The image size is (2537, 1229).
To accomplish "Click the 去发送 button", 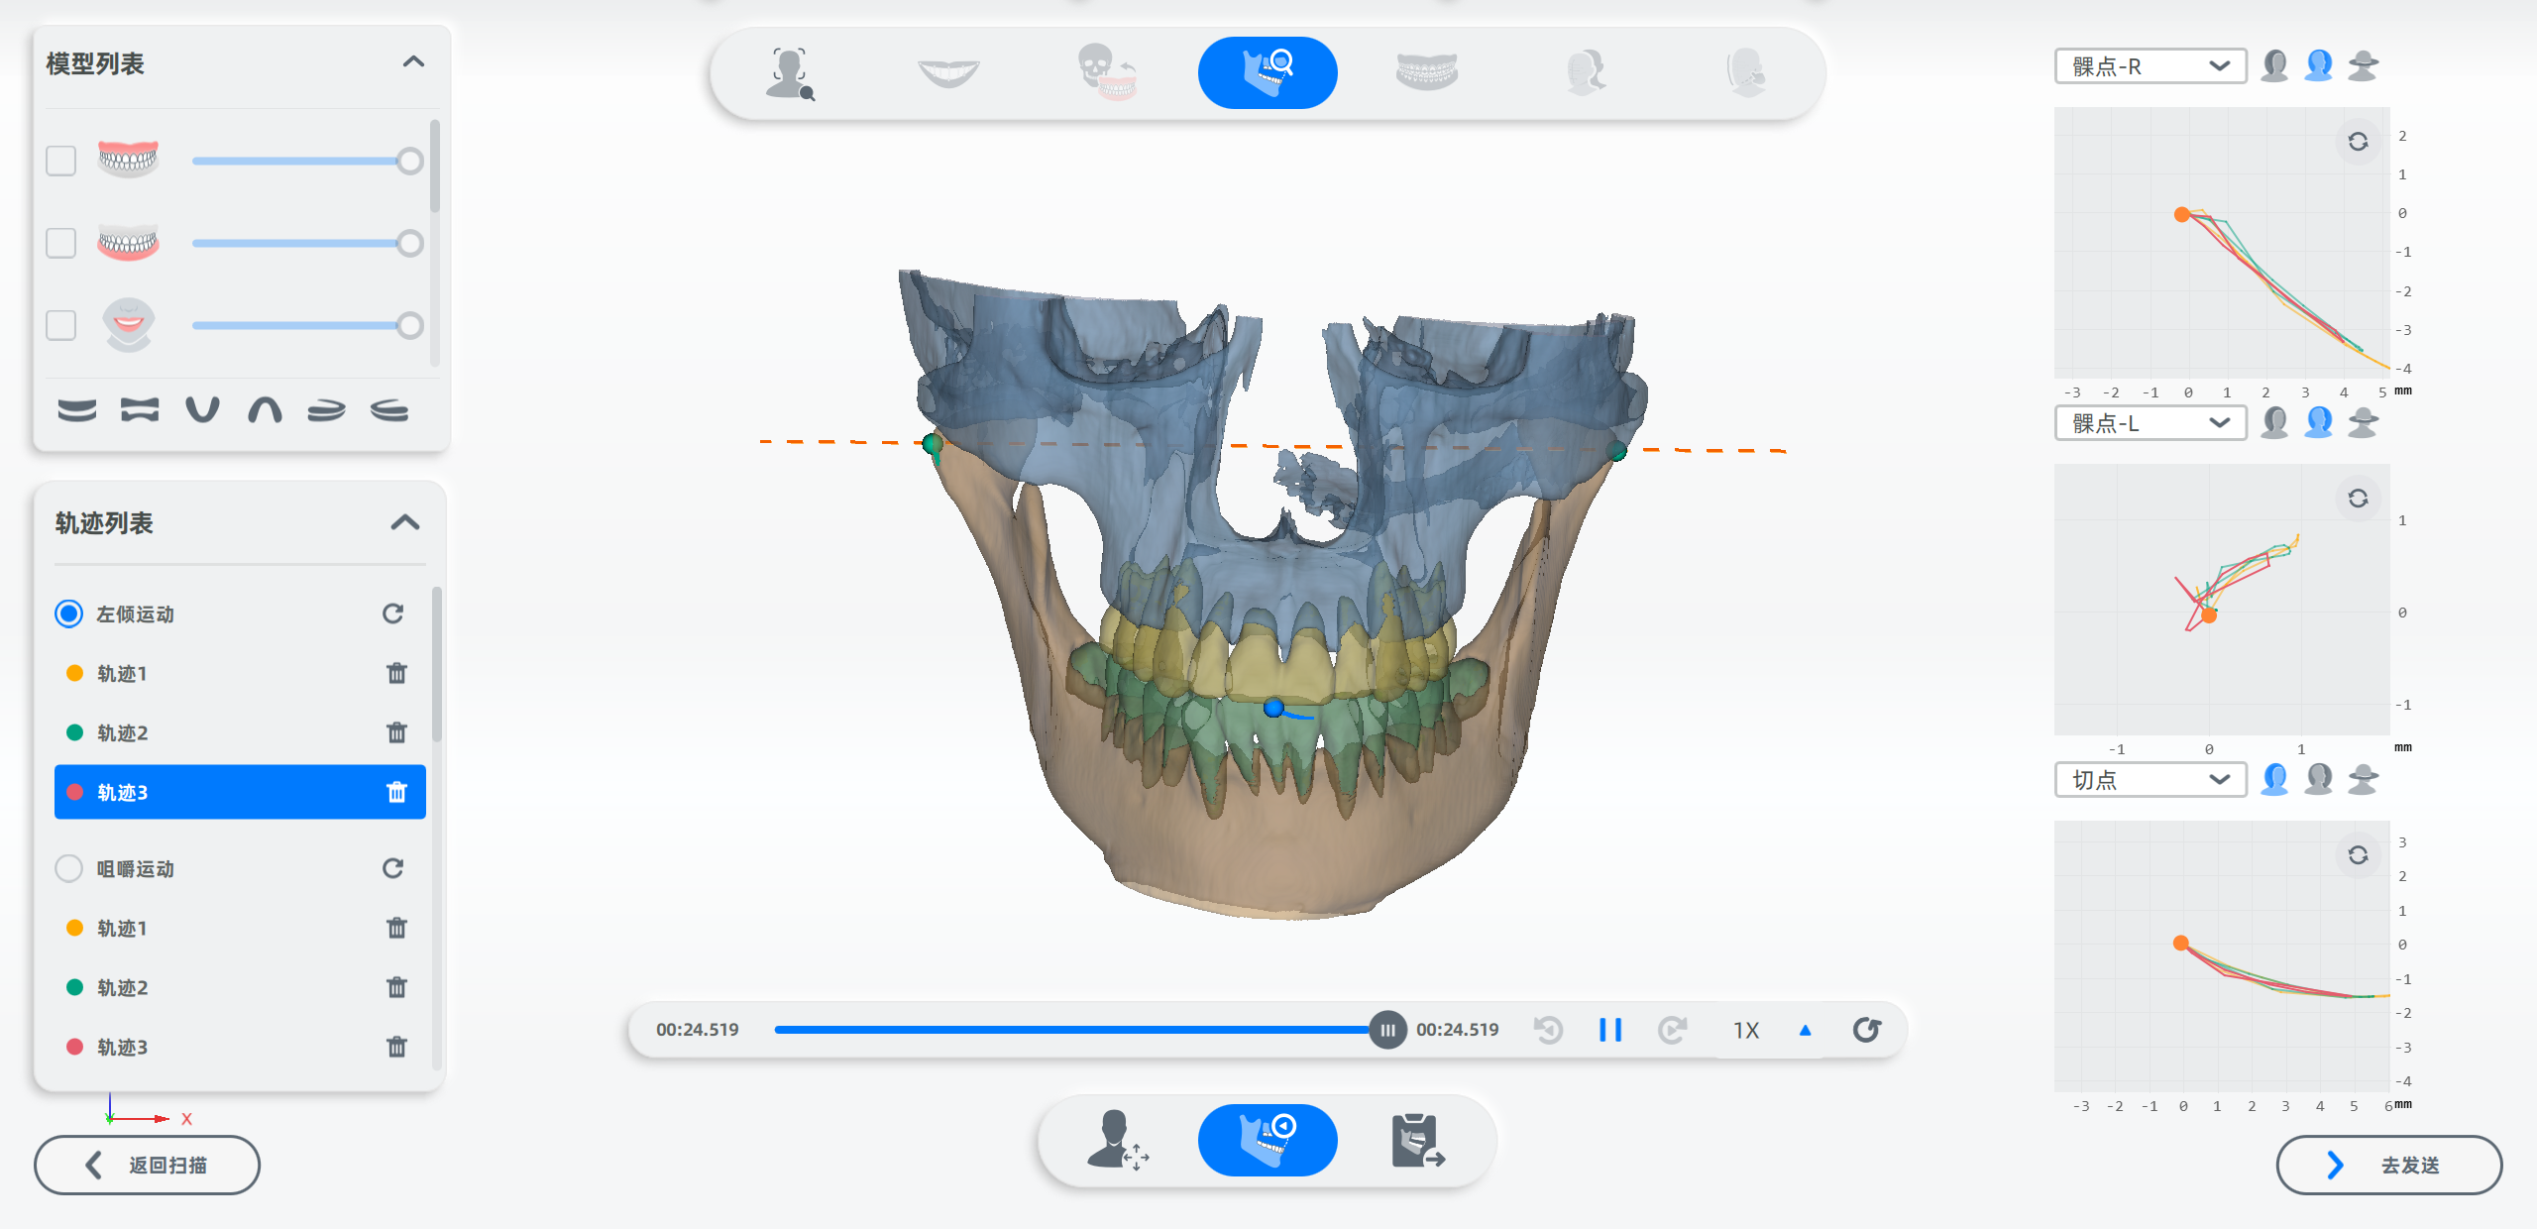I will coord(2388,1165).
